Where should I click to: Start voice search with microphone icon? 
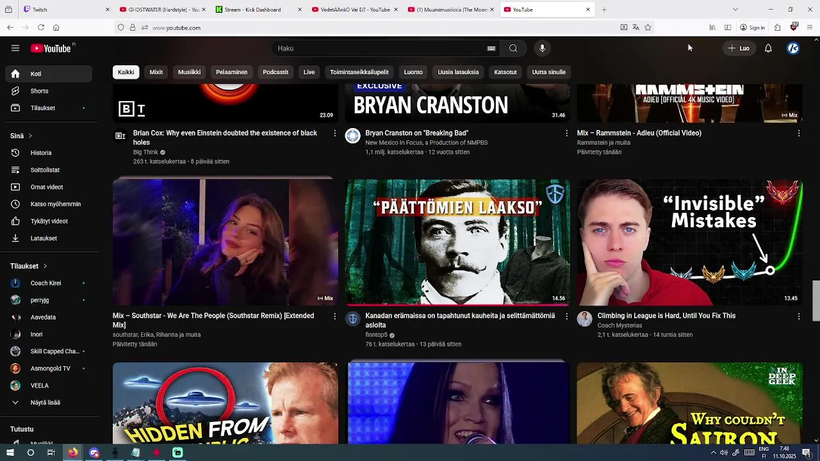click(542, 48)
